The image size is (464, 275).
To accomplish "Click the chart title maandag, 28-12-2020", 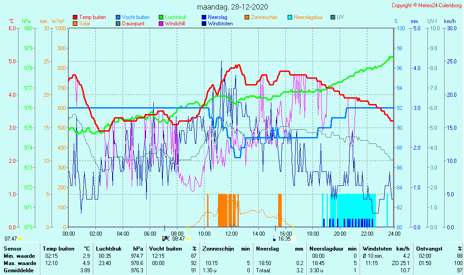I will pos(232,7).
